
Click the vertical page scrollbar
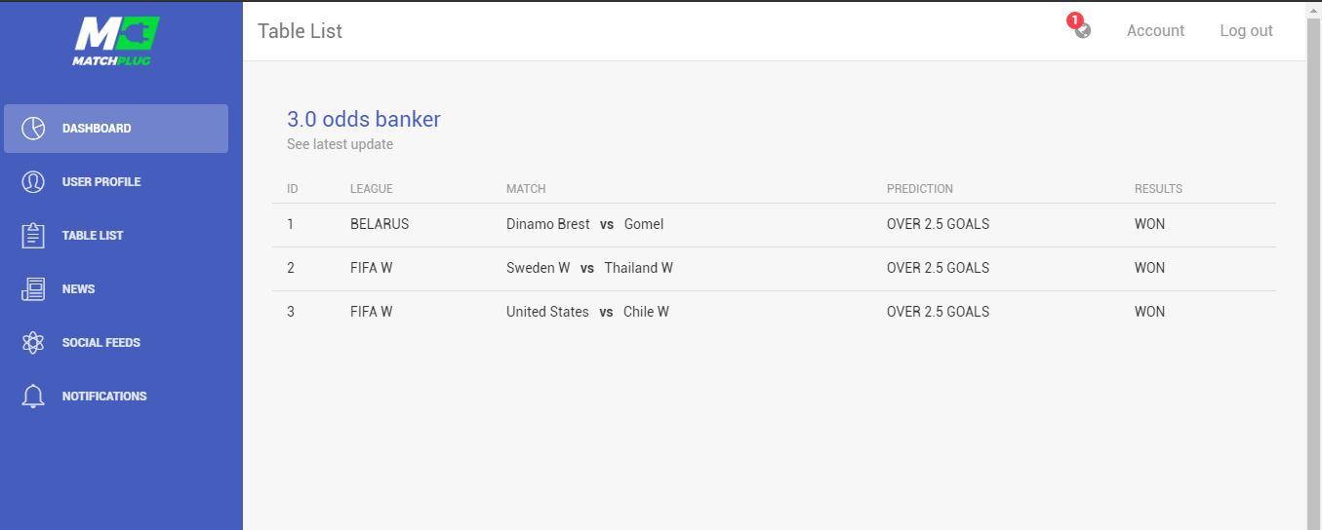(x=1313, y=265)
